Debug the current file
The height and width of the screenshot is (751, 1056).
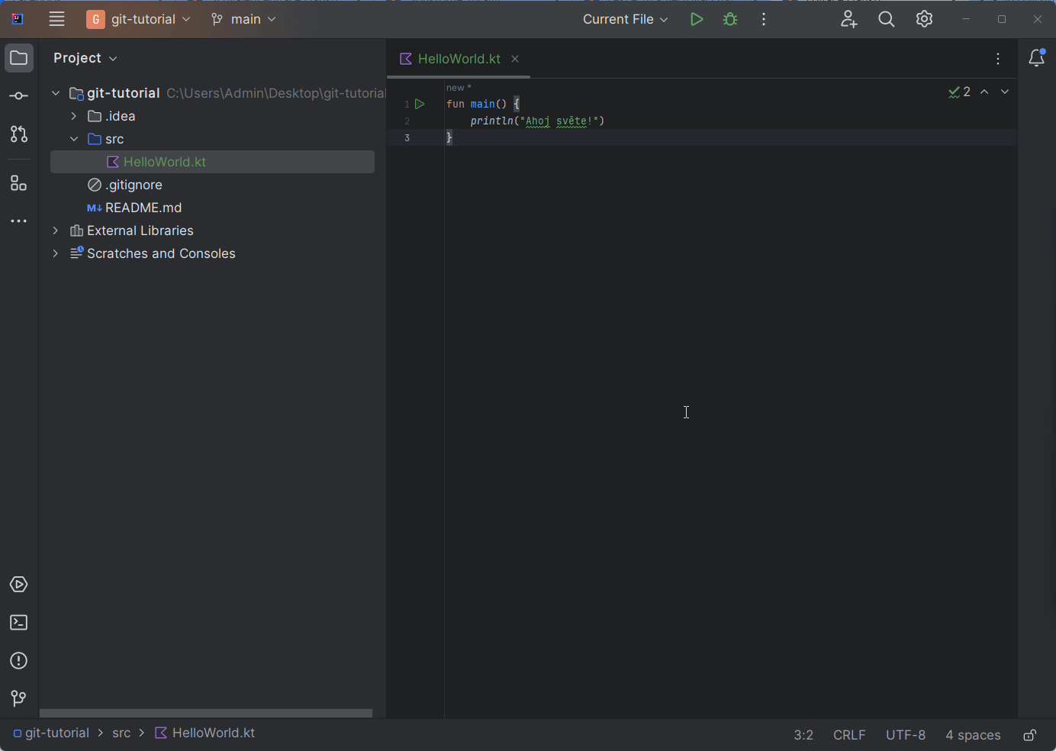(730, 20)
